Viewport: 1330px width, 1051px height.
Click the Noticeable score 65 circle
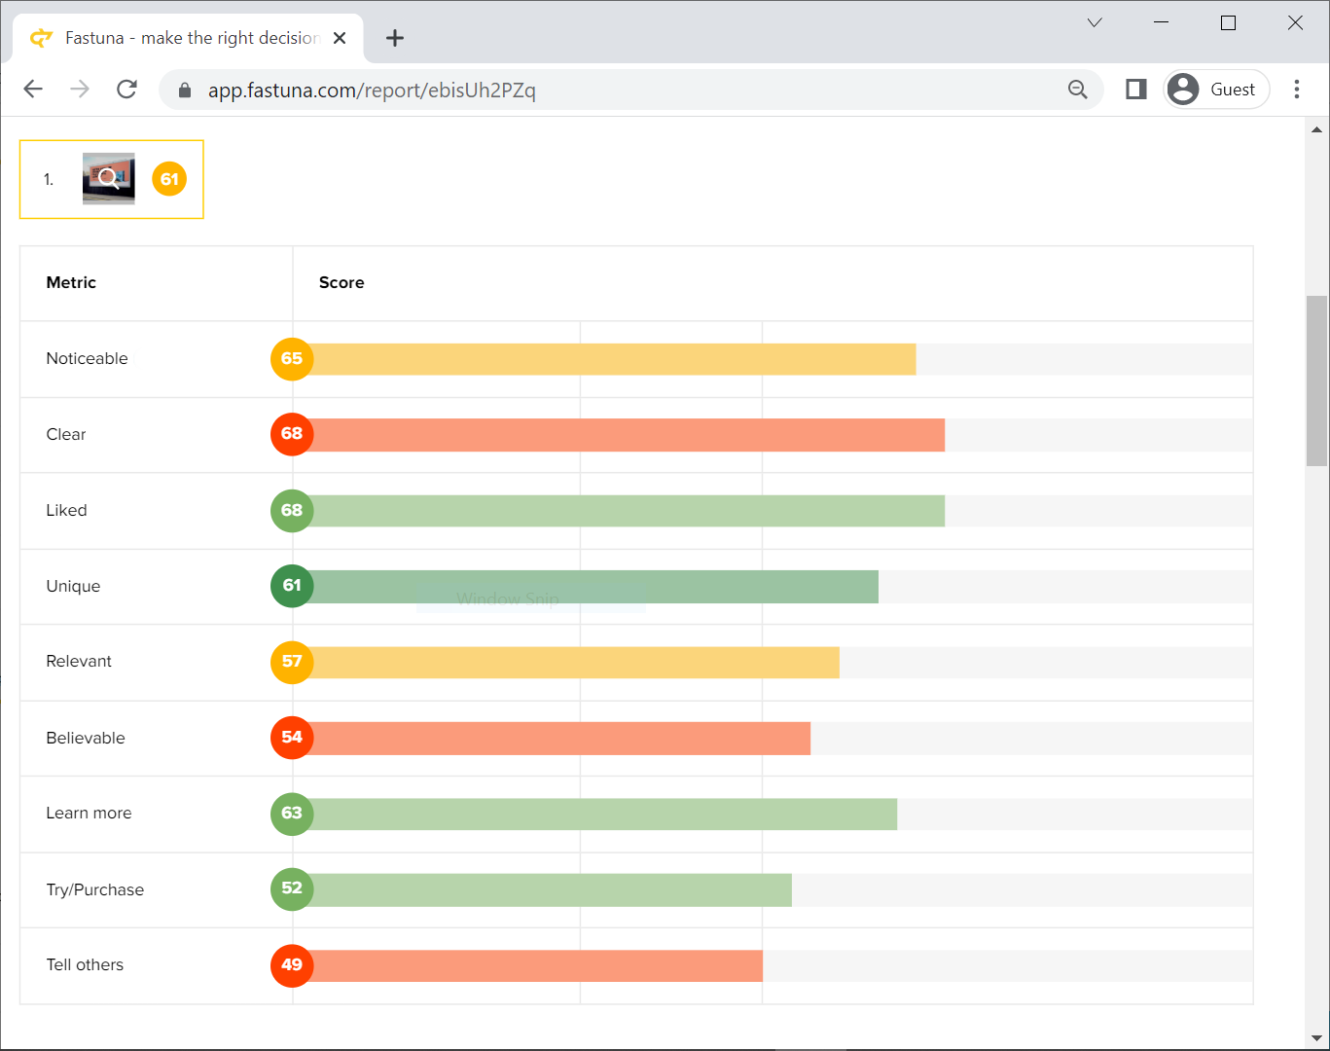pos(292,358)
